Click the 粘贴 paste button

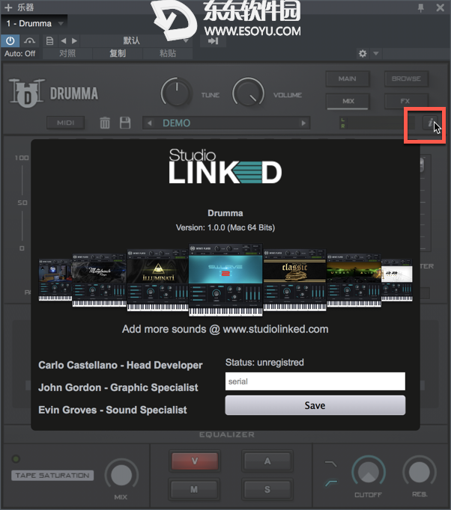tap(168, 53)
